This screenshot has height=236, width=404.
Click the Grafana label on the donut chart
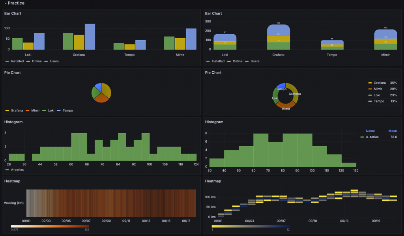[294, 94]
